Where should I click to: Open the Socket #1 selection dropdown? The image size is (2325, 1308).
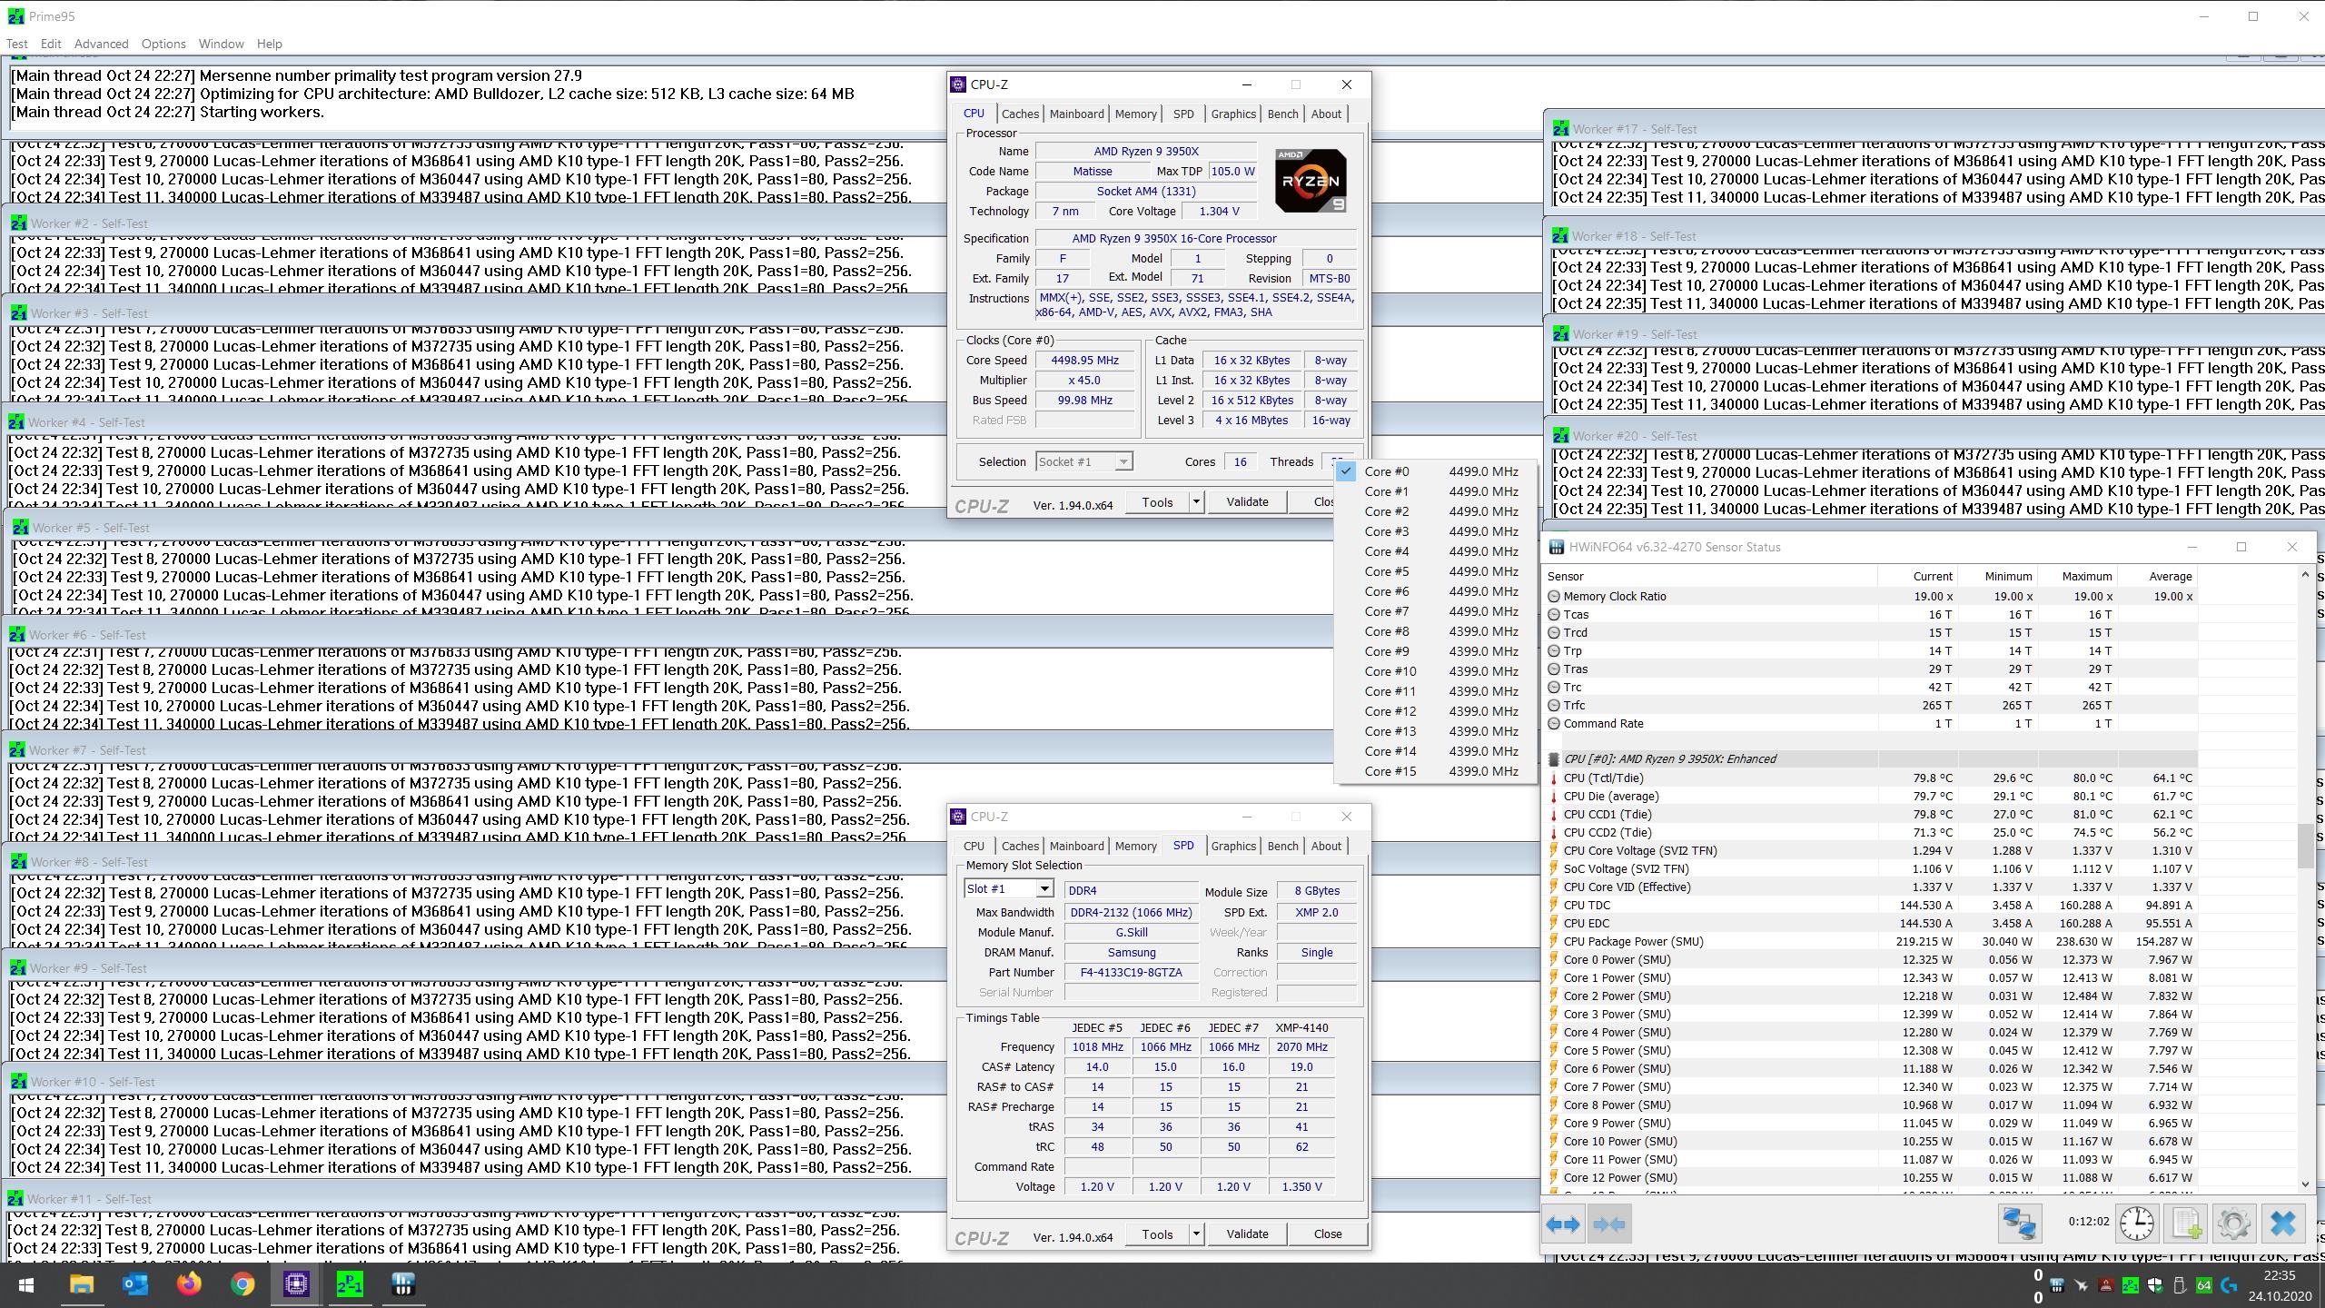click(x=1083, y=461)
